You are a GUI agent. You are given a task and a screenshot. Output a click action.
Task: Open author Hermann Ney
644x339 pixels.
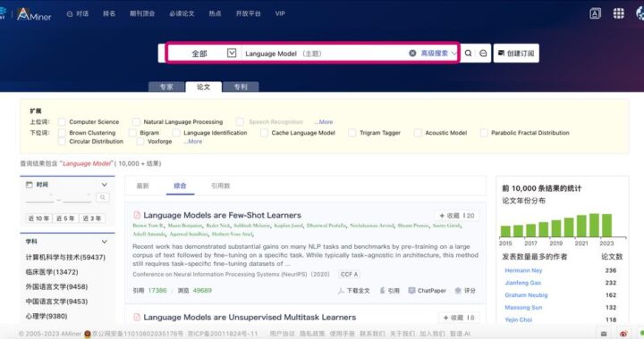pos(523,270)
